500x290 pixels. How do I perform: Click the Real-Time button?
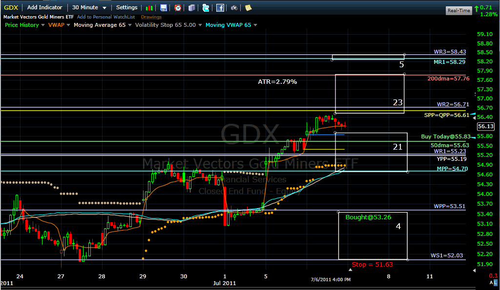pos(458,11)
